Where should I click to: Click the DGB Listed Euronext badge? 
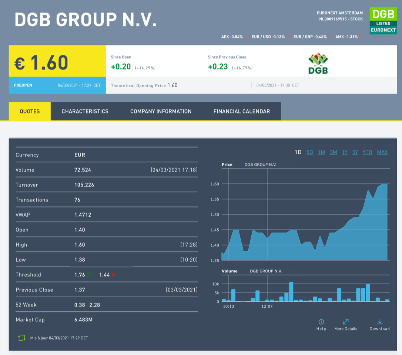(383, 21)
